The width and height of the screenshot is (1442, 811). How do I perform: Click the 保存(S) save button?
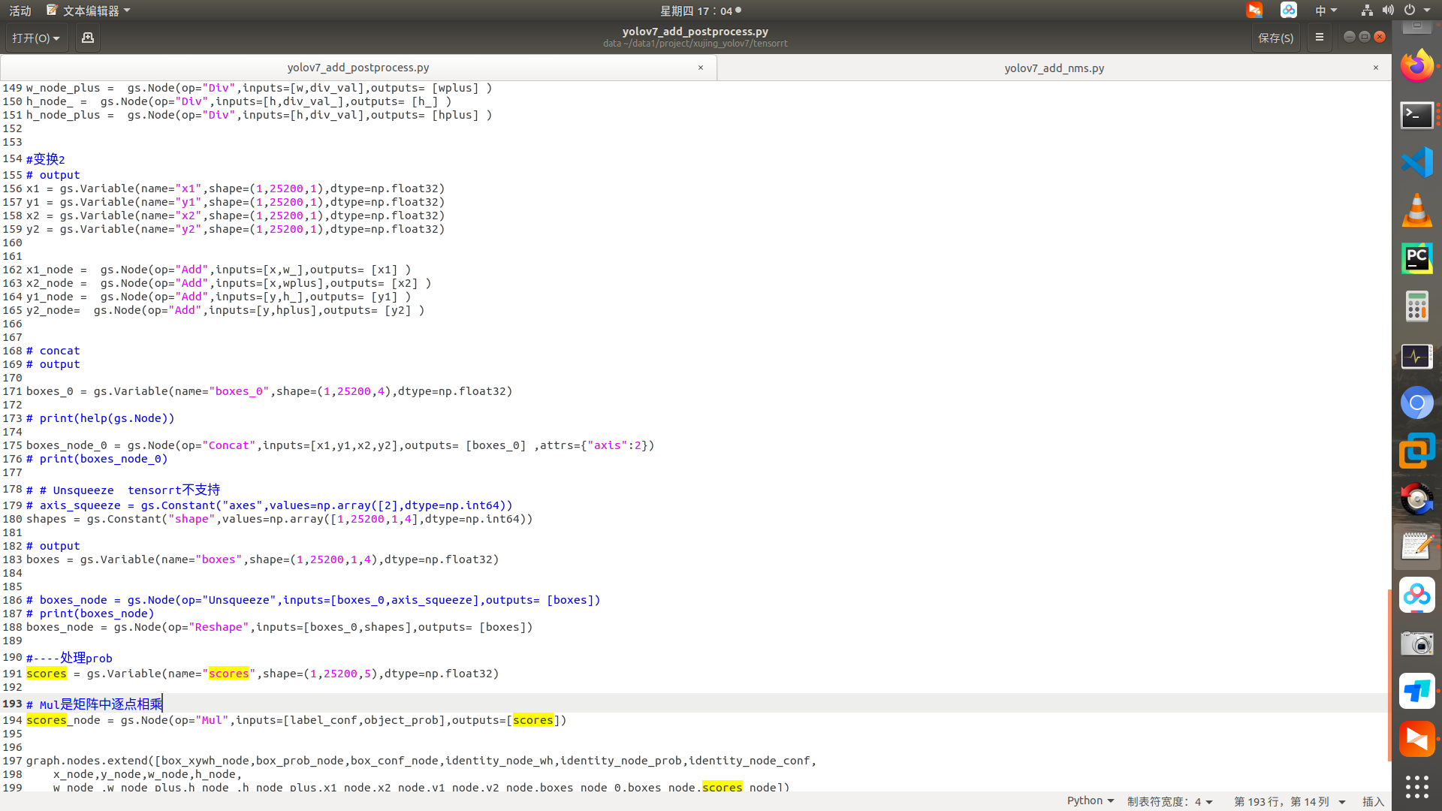click(1275, 38)
